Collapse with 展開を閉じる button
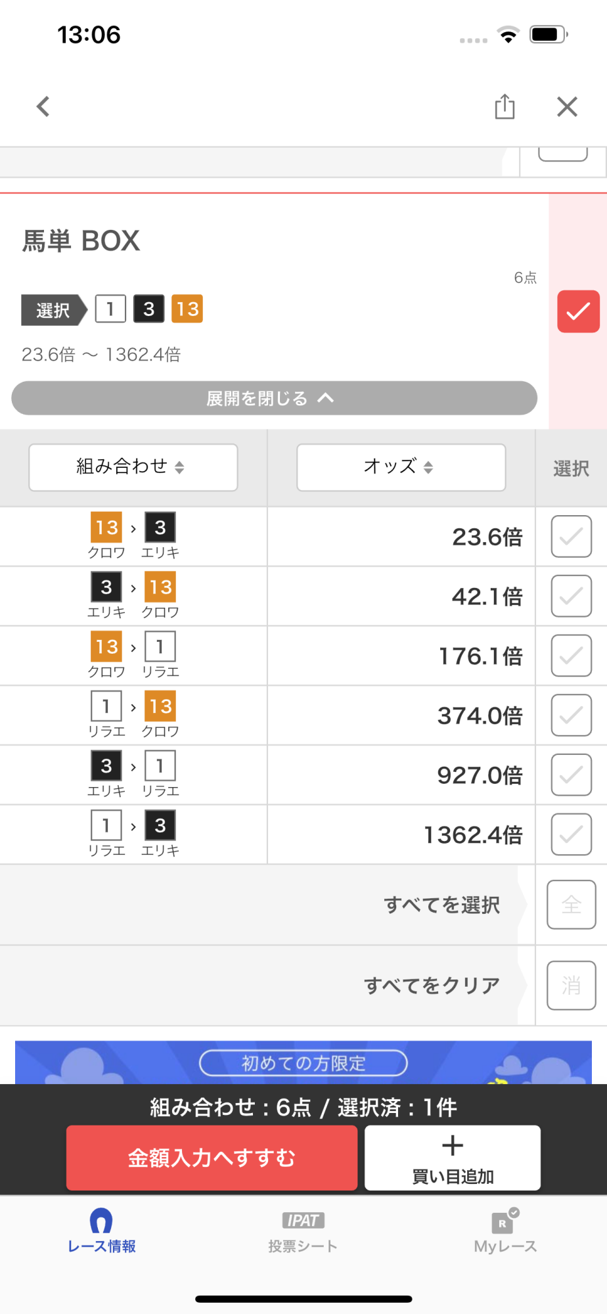The height and width of the screenshot is (1314, 607). pos(274,398)
